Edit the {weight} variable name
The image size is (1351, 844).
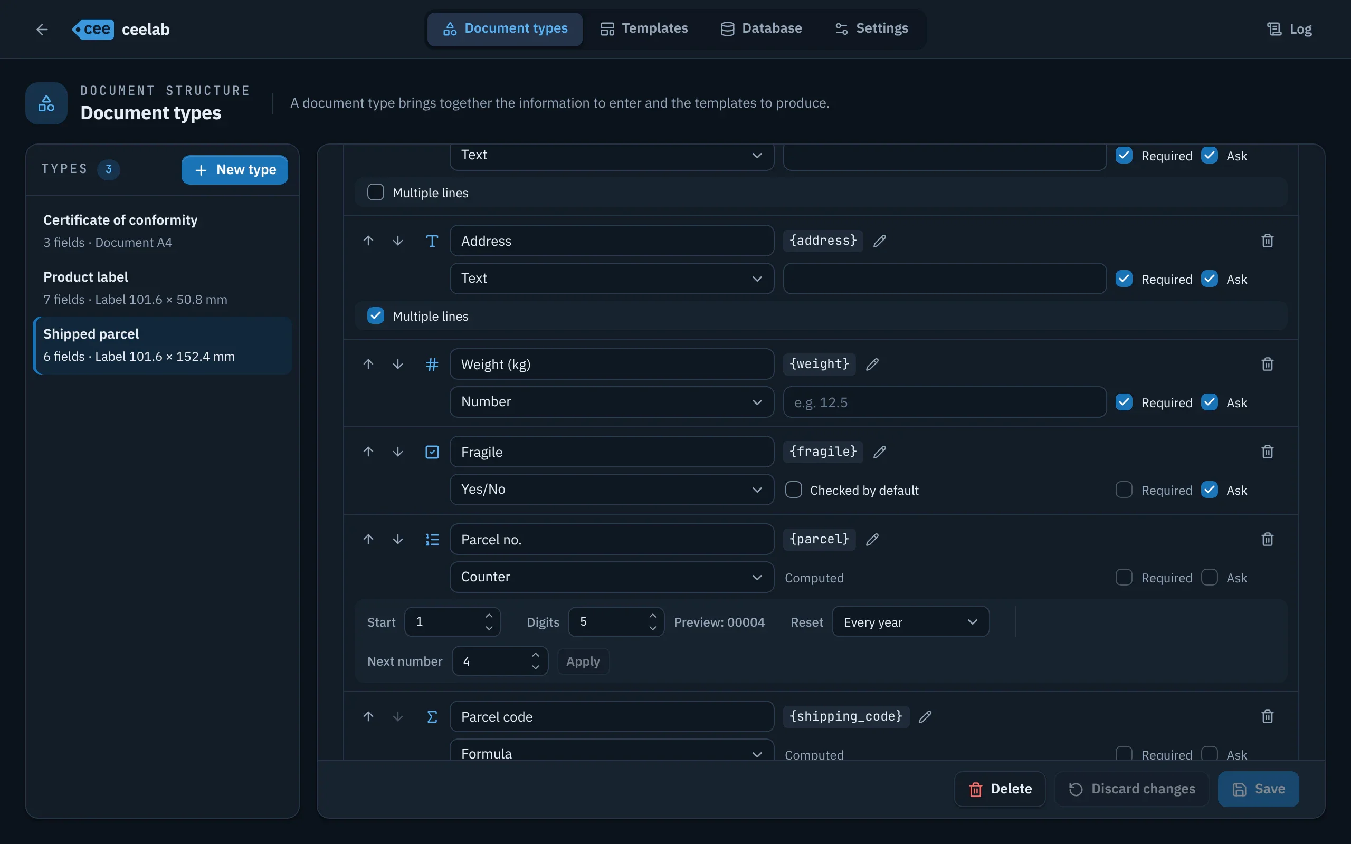point(872,364)
